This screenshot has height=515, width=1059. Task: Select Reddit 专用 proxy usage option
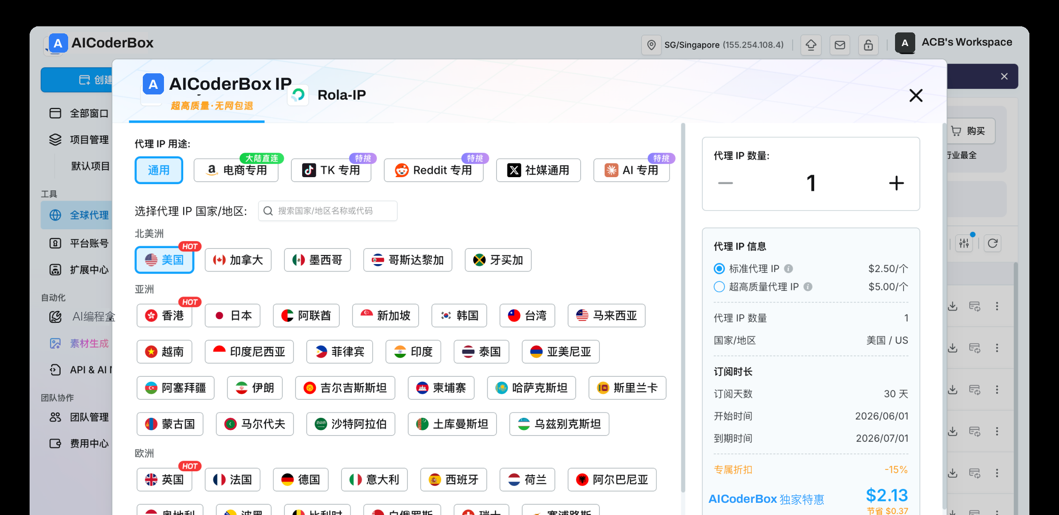point(434,170)
